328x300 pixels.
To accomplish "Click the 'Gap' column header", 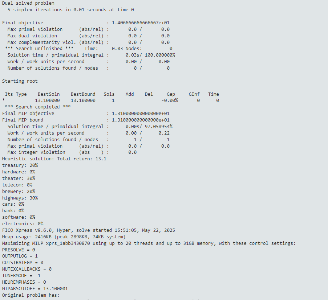I will coord(171,94).
